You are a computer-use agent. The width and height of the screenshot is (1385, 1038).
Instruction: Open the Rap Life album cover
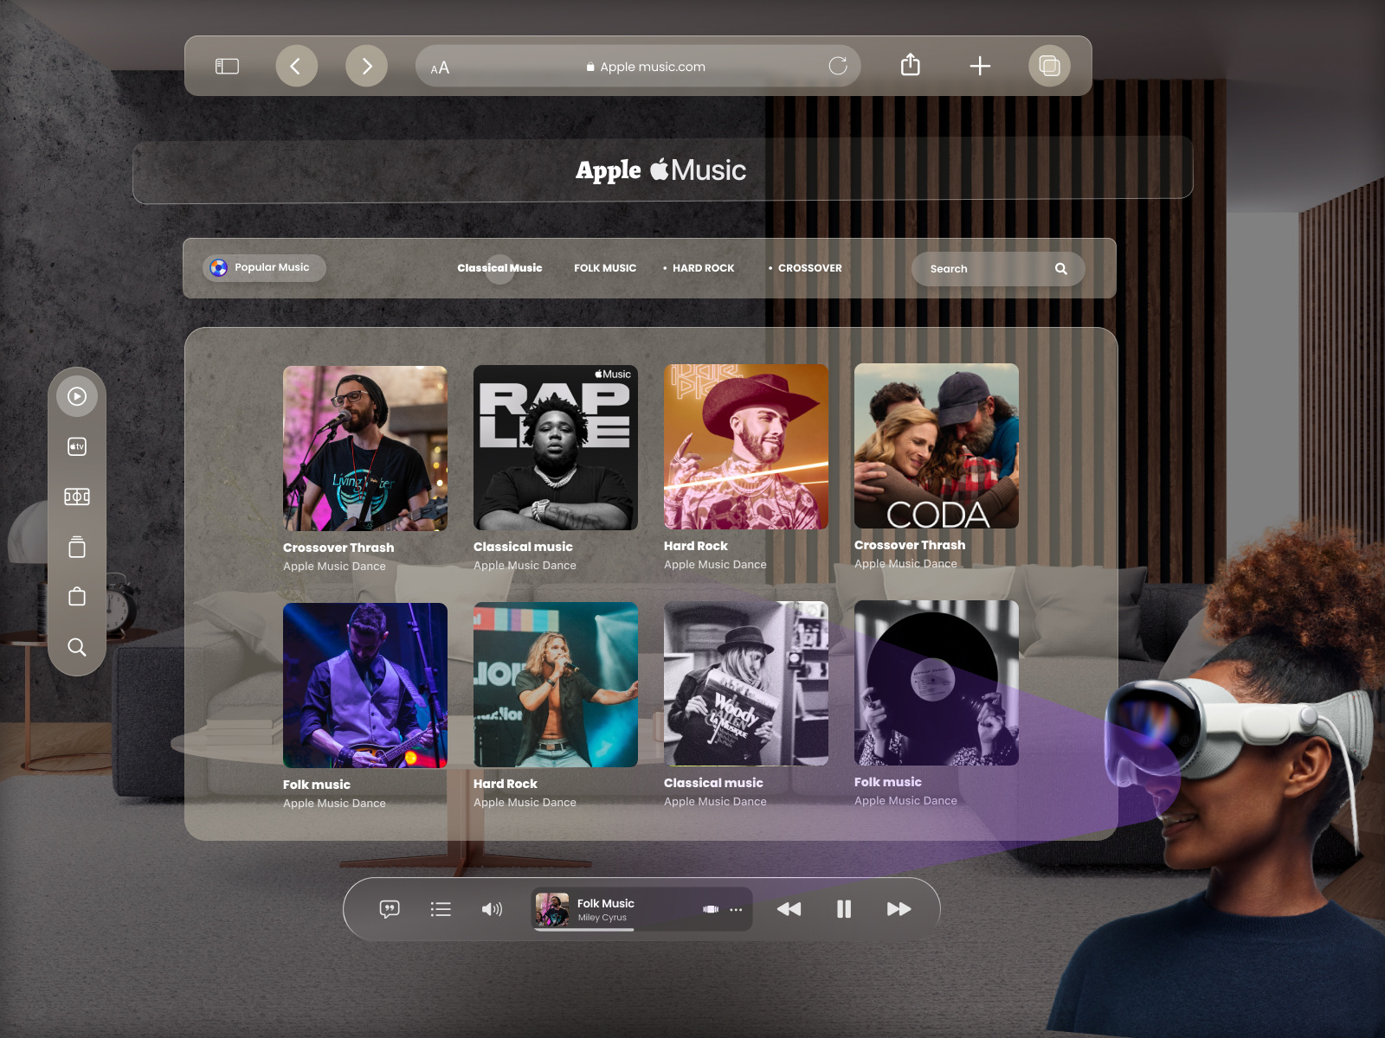pos(556,447)
